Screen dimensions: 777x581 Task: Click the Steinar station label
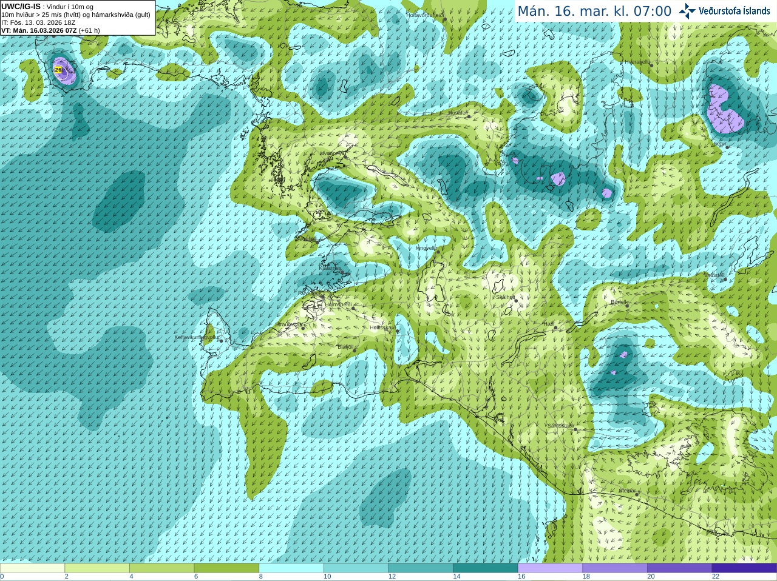(628, 491)
